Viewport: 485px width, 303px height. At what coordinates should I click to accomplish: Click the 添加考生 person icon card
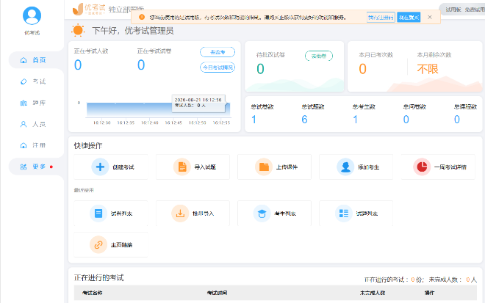(x=356, y=167)
